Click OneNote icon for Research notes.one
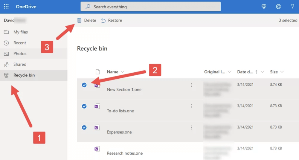Screen dimensions: 299x160 (x=97, y=149)
